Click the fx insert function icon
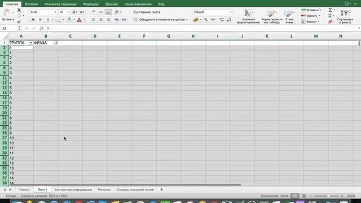The height and width of the screenshot is (203, 361). tap(41, 28)
